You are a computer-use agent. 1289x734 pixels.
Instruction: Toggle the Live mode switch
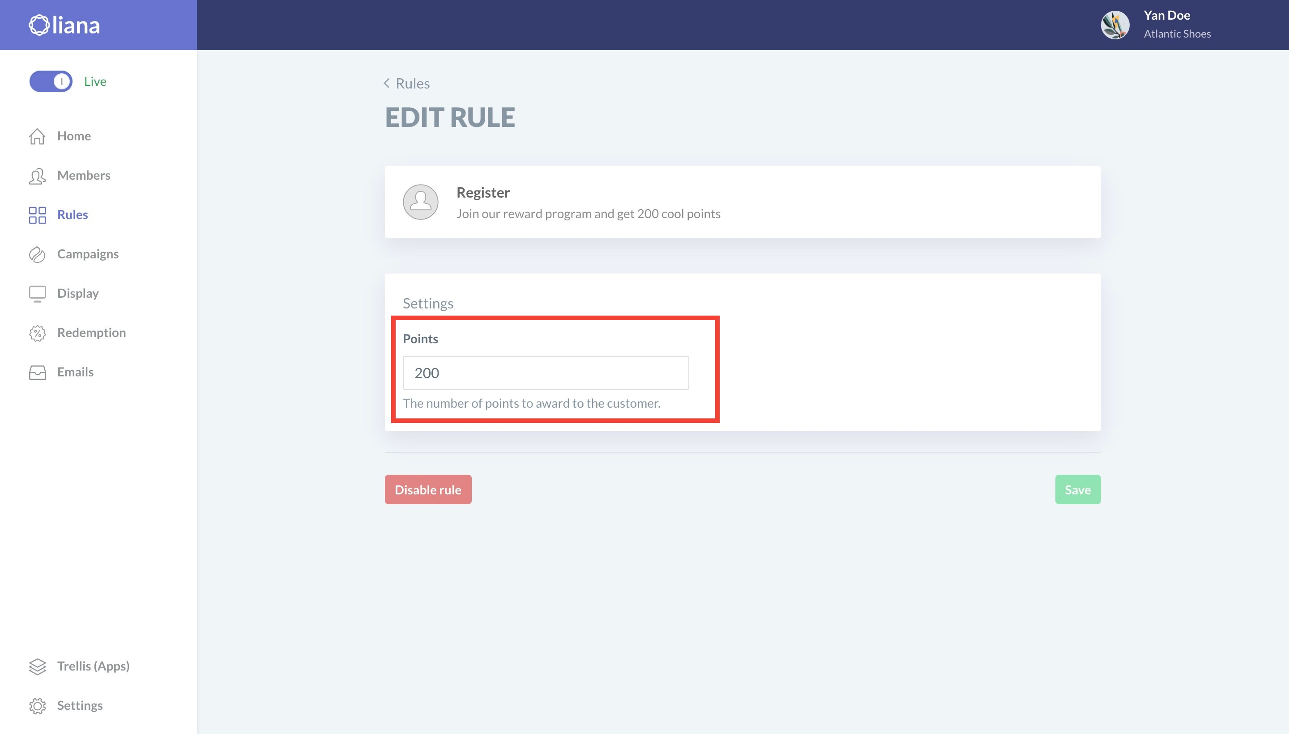click(x=51, y=81)
